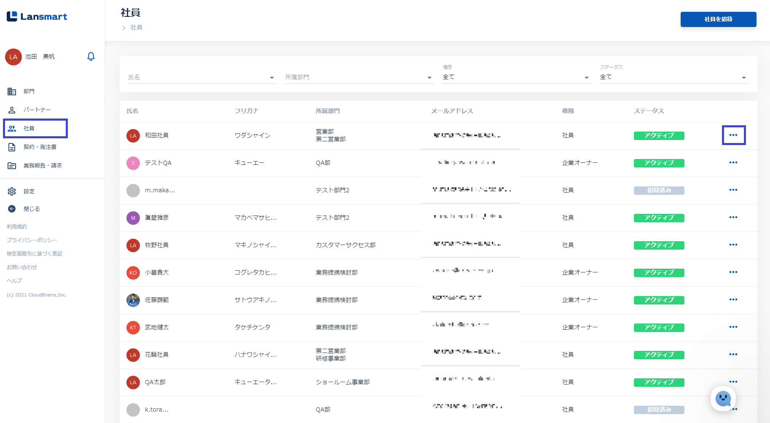This screenshot has width=770, height=423.
Task: Open the 権限 filter dropdown
Action: pos(586,78)
